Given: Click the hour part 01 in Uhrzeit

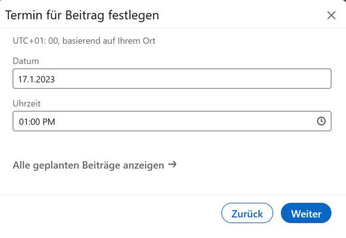Looking at the screenshot, I should [x=23, y=122].
